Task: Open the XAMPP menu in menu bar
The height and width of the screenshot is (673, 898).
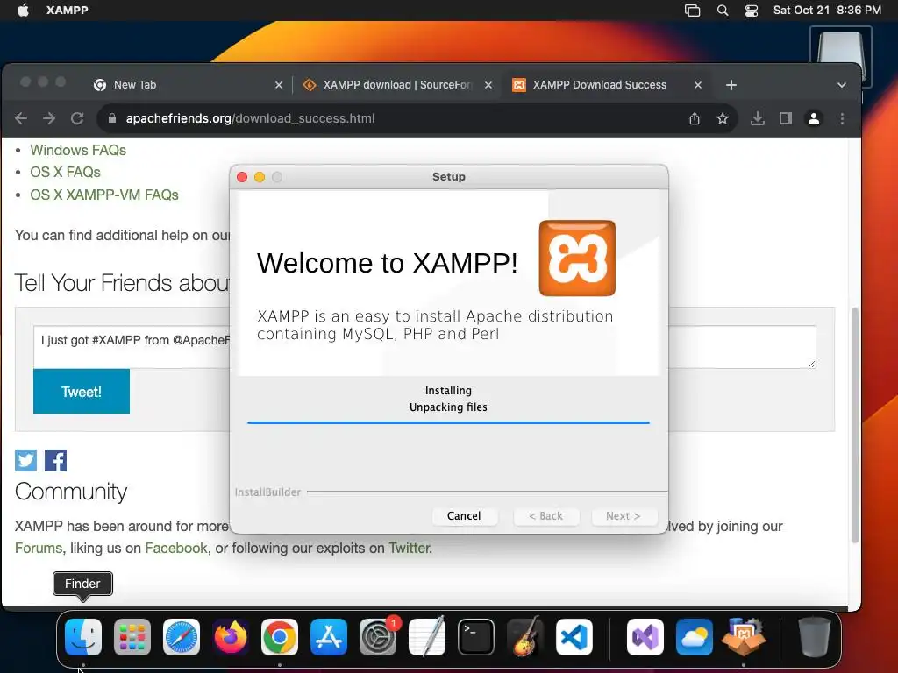Action: pos(67,11)
